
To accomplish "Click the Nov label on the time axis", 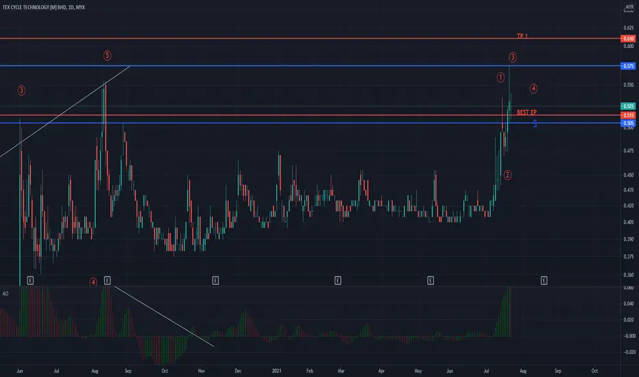I will [x=202, y=371].
